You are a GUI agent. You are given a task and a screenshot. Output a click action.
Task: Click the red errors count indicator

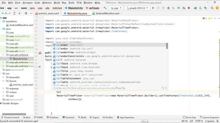coord(205,18)
